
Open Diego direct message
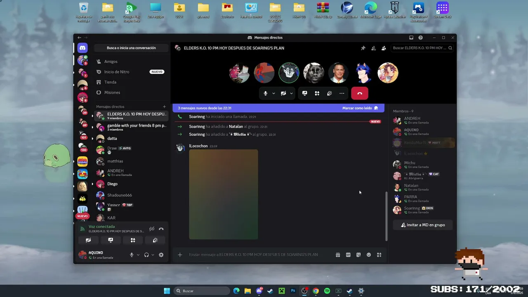pyautogui.click(x=131, y=184)
